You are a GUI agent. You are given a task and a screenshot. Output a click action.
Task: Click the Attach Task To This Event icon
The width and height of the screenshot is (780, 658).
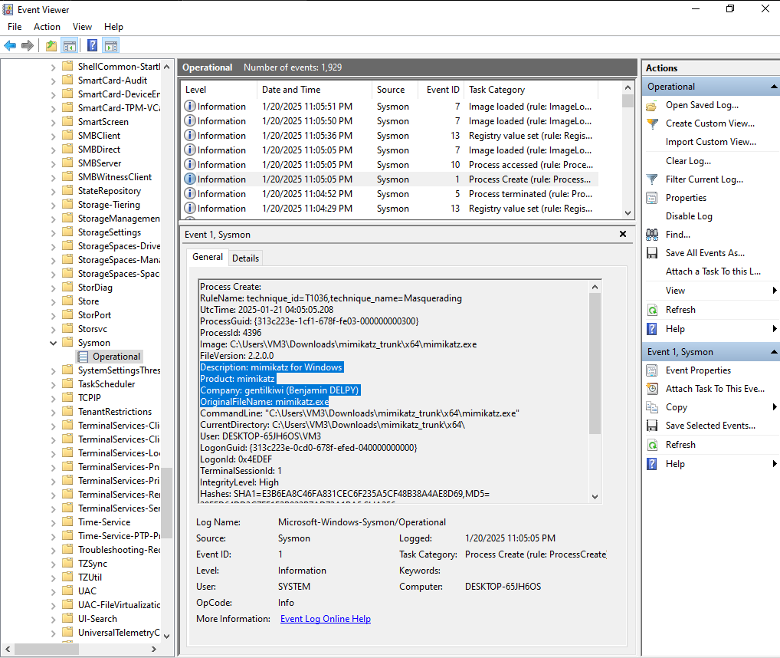click(652, 389)
